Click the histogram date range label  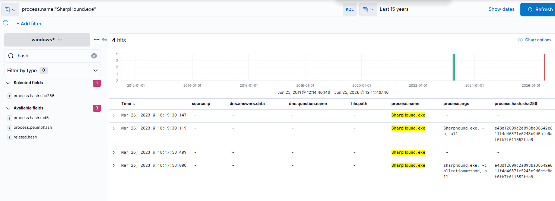tap(333, 92)
